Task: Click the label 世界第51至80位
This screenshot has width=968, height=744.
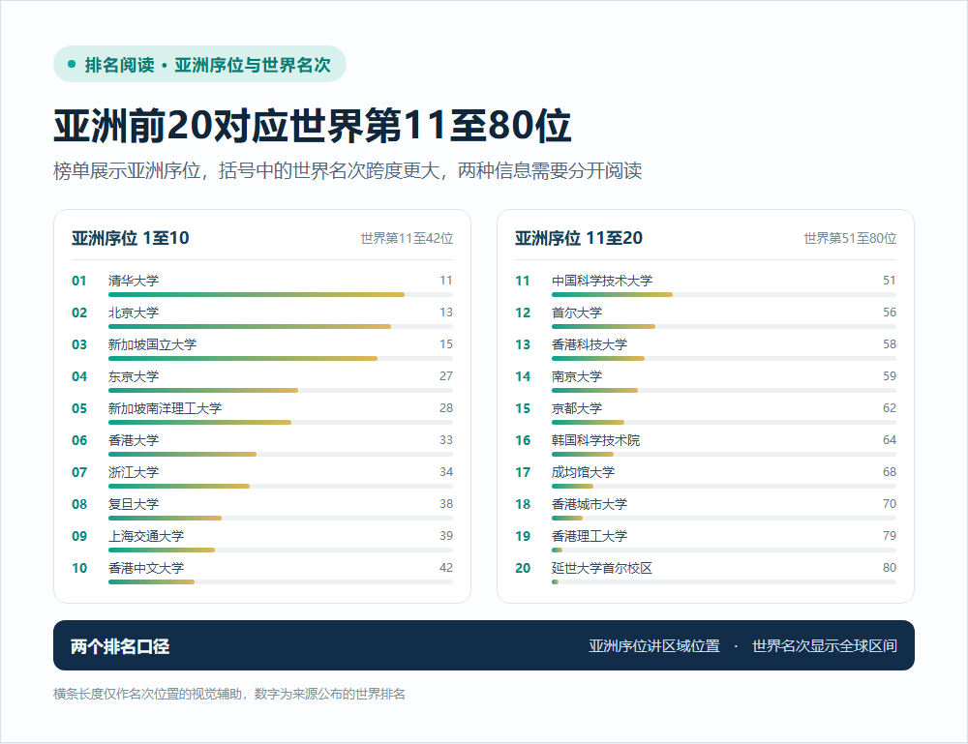Action: pyautogui.click(x=850, y=238)
